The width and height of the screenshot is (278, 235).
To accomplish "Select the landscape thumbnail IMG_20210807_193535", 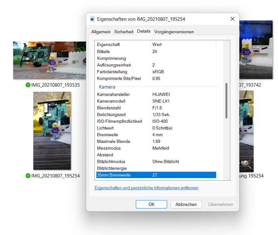I will [49, 60].
